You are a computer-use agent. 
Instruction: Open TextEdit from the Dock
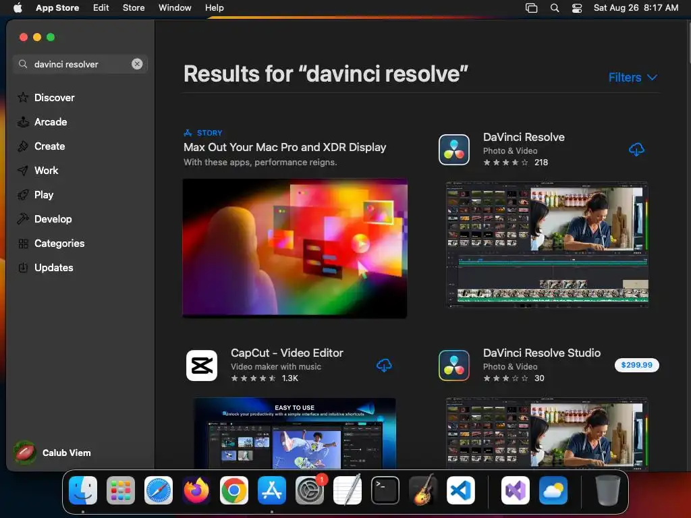point(348,490)
